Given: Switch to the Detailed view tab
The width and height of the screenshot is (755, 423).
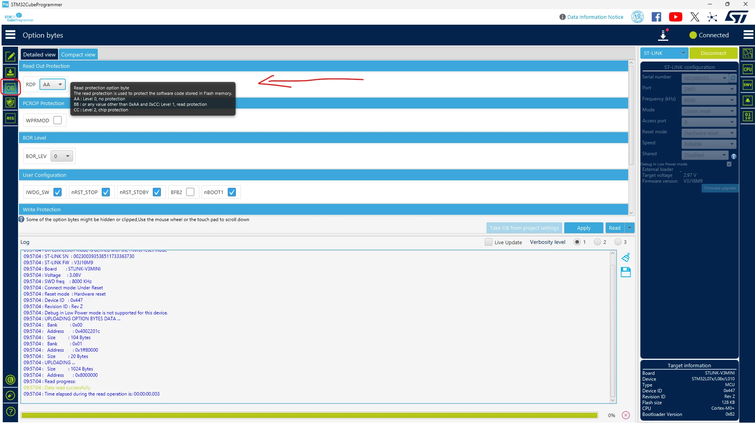Looking at the screenshot, I should pyautogui.click(x=39, y=54).
